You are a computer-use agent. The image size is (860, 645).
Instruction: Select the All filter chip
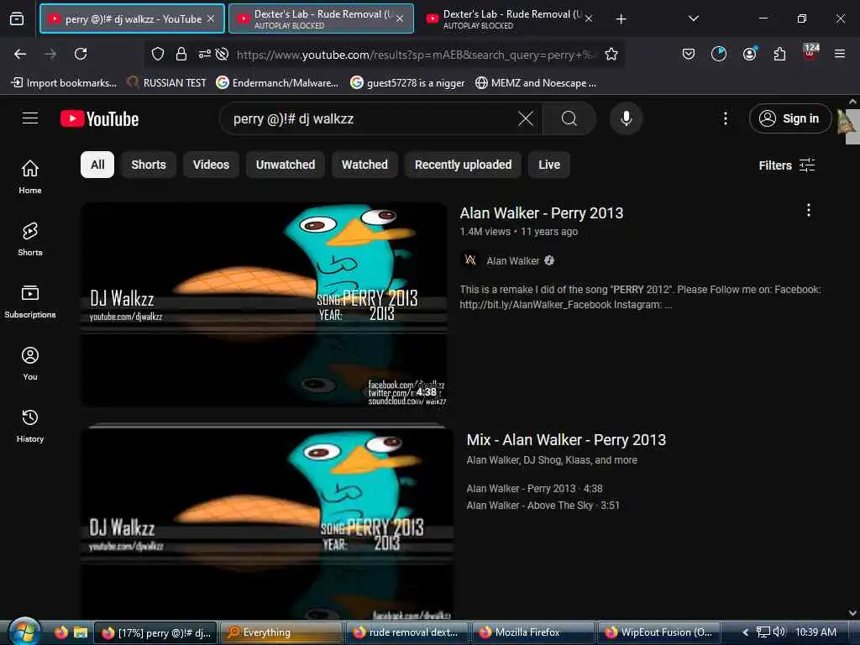pyautogui.click(x=97, y=165)
